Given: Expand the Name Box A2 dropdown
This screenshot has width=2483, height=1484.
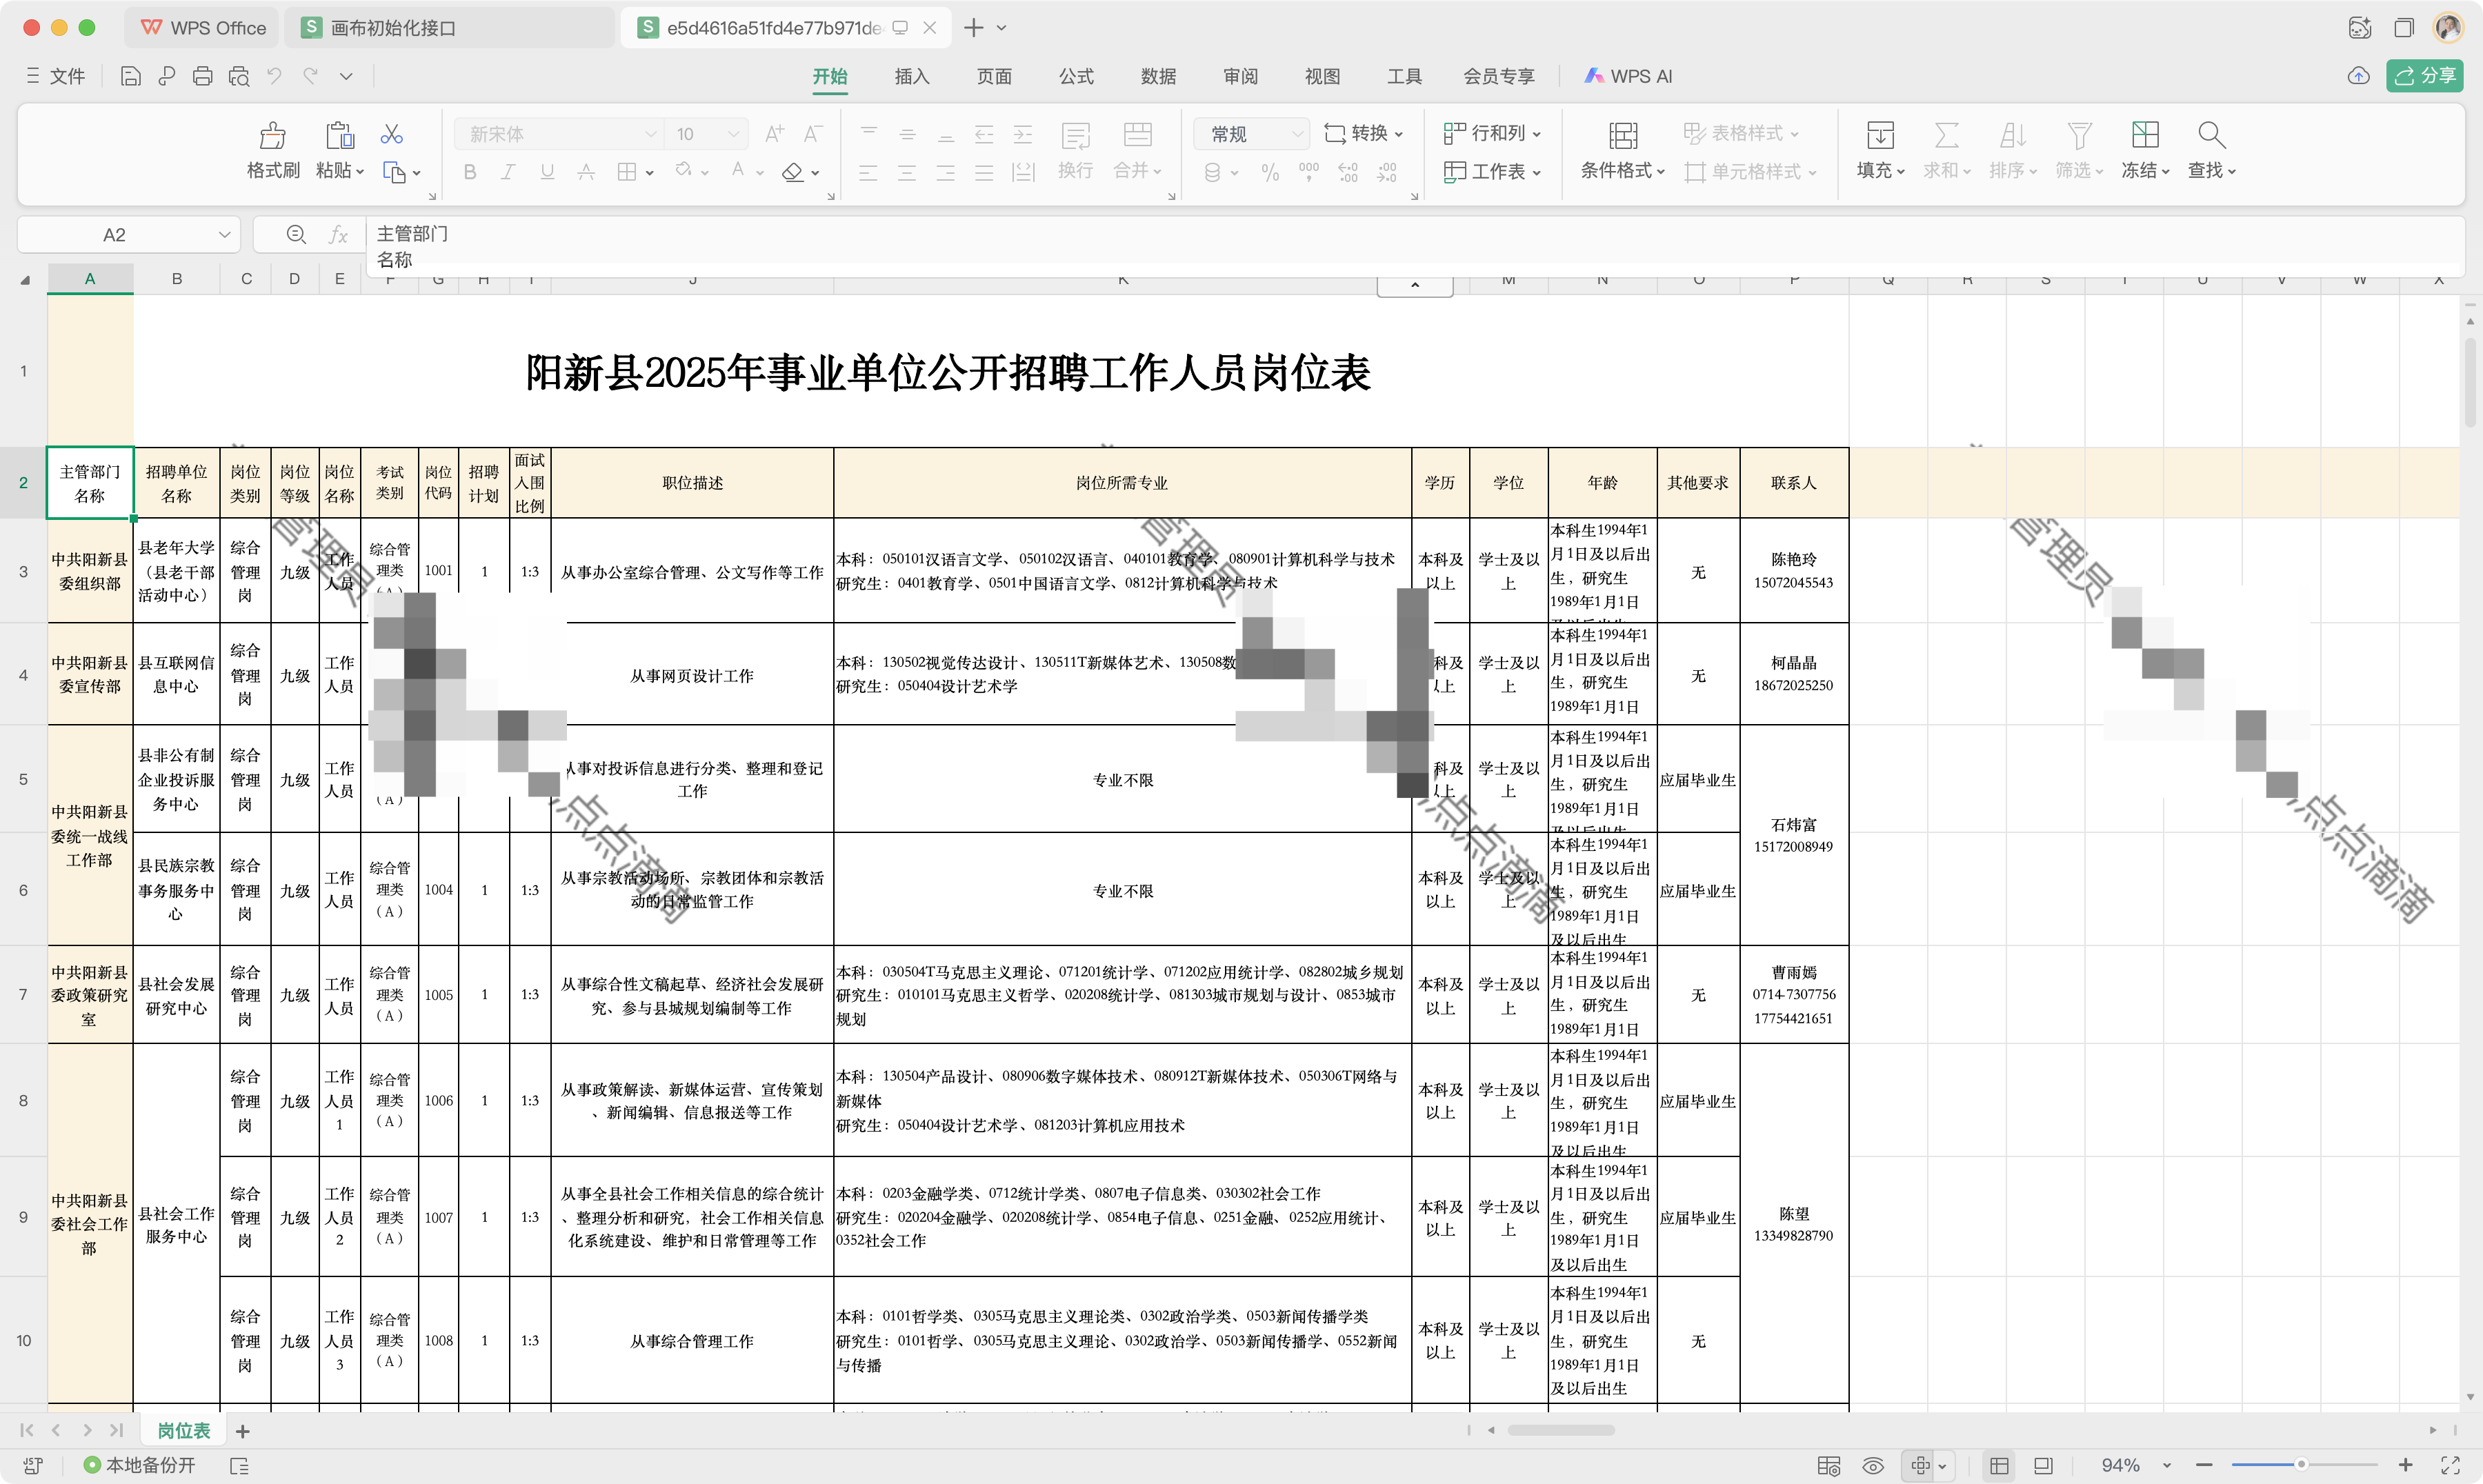Looking at the screenshot, I should (x=225, y=235).
